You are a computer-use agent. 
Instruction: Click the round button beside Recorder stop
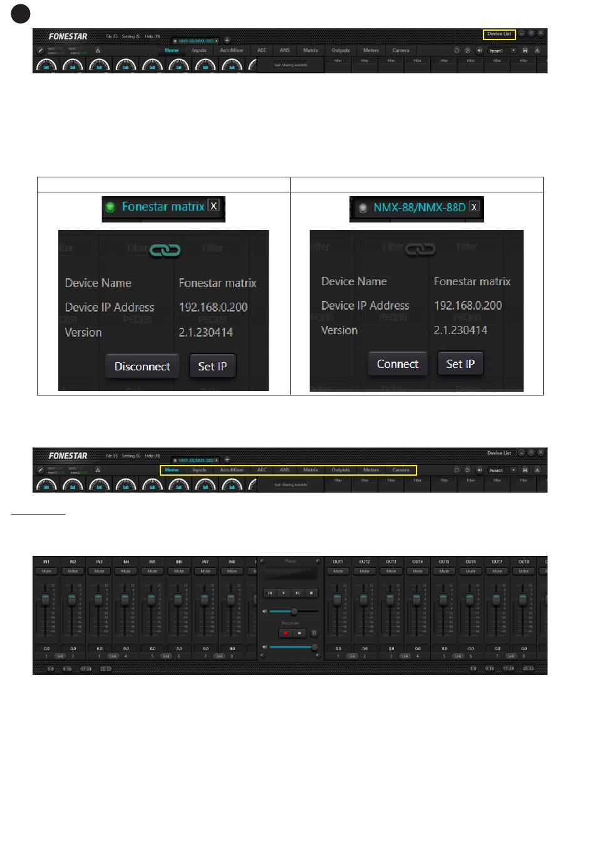tap(314, 633)
